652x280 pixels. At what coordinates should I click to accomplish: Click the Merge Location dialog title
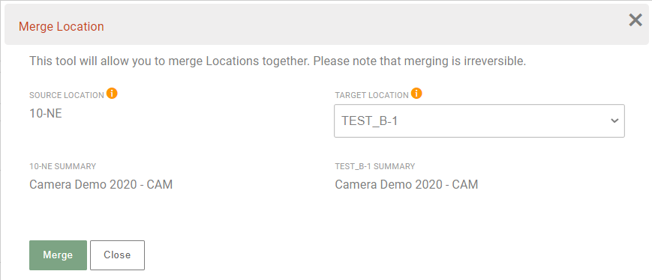pyautogui.click(x=61, y=26)
